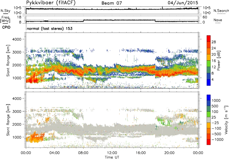229x159 pixels.
Task: Click the power panel 'Slant Range [km]' label
Action: coord(8,61)
